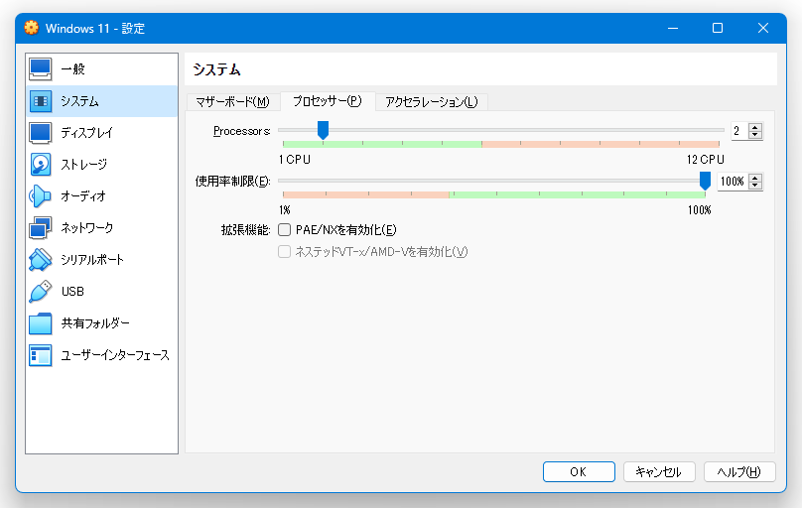This screenshot has height=508, width=802.
Task: Select ディスプレイ label in the category list
Action: [86, 133]
